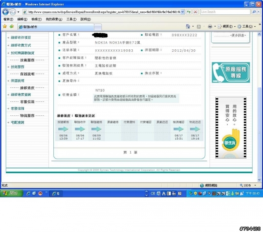Viewport: 263px width, 232px height.
Task: Click the CH language bar indicator
Action: [152, 194]
